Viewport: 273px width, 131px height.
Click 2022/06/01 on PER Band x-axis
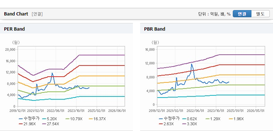[56, 111]
